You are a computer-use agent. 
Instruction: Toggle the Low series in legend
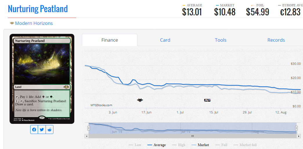(135, 145)
